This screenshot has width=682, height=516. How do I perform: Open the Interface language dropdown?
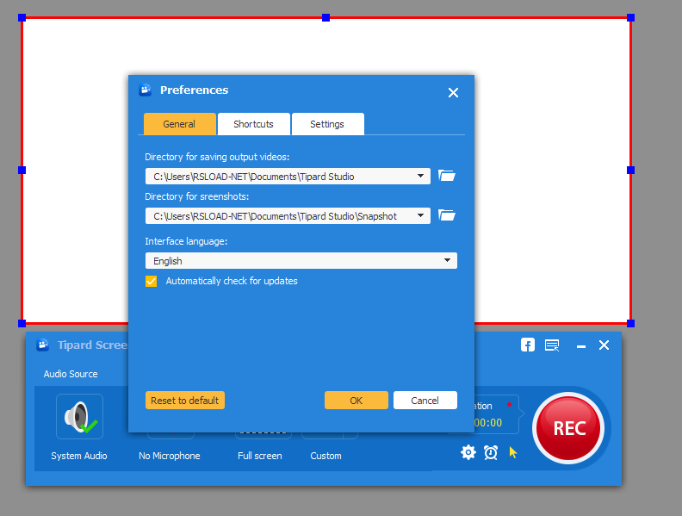301,261
